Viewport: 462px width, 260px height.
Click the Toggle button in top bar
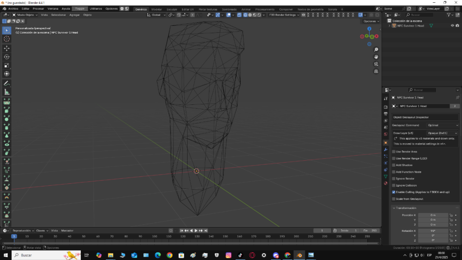(x=80, y=9)
